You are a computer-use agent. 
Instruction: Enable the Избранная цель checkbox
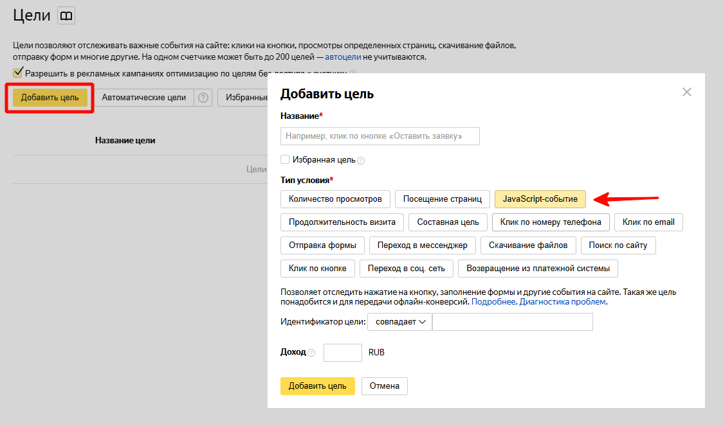coord(285,159)
